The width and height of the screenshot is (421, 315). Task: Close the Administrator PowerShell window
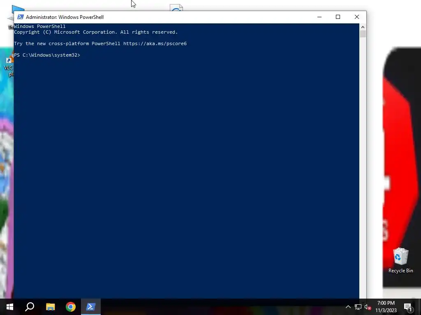coord(357,17)
